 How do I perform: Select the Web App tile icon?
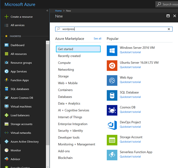coord(112,80)
